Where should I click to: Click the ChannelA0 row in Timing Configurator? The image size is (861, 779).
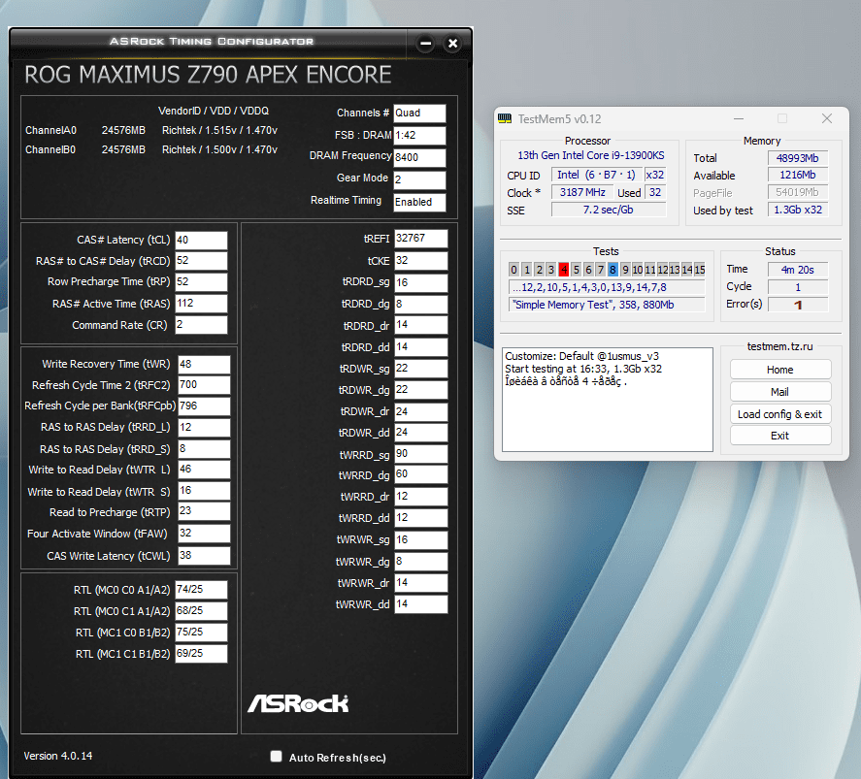coord(151,130)
